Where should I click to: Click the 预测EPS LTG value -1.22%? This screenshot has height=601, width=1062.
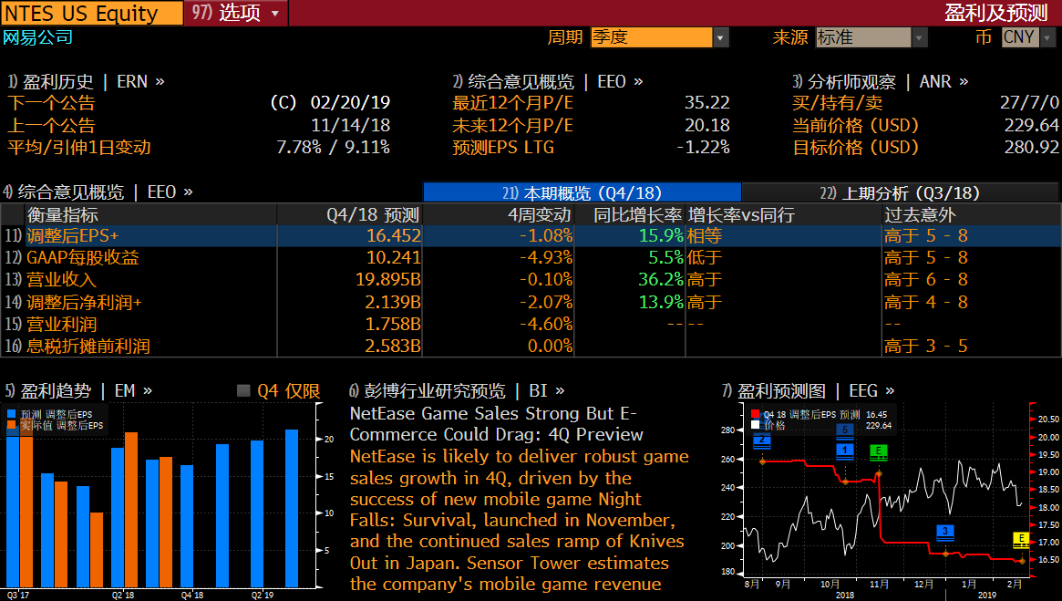click(x=703, y=147)
